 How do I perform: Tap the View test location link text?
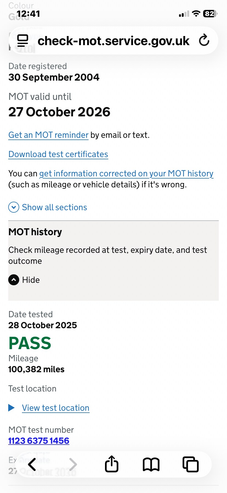coord(56,408)
